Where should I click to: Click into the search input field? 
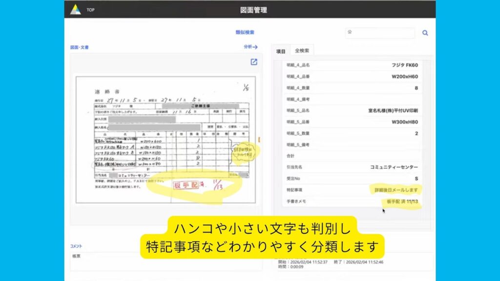[x=380, y=33]
